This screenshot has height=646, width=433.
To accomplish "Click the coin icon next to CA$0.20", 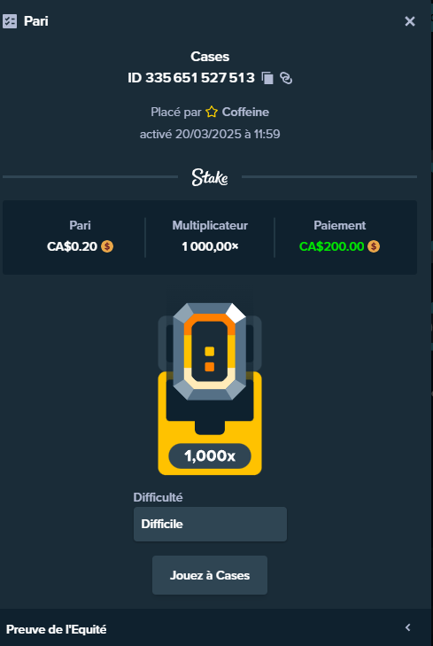I will tap(107, 246).
